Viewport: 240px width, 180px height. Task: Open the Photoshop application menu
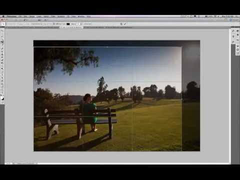[11, 16]
